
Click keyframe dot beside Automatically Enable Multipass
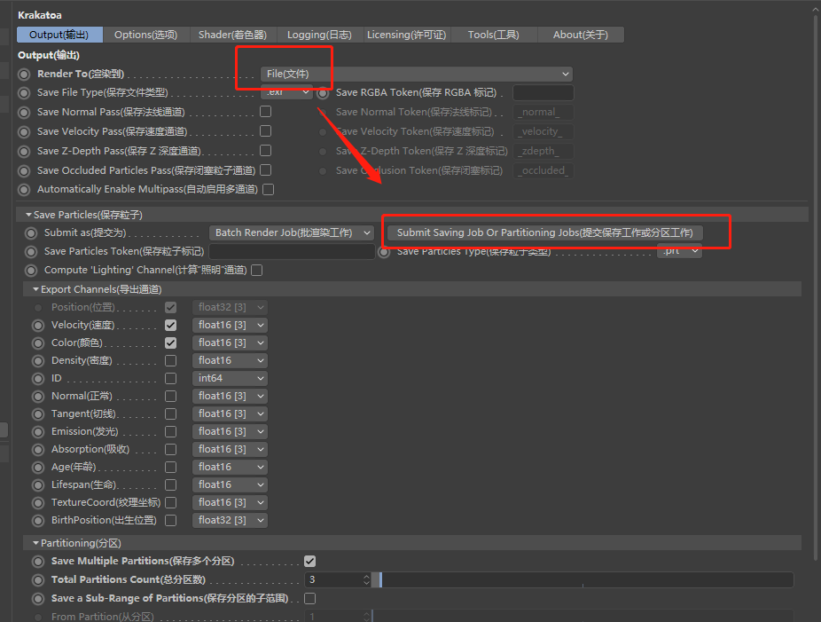click(24, 190)
